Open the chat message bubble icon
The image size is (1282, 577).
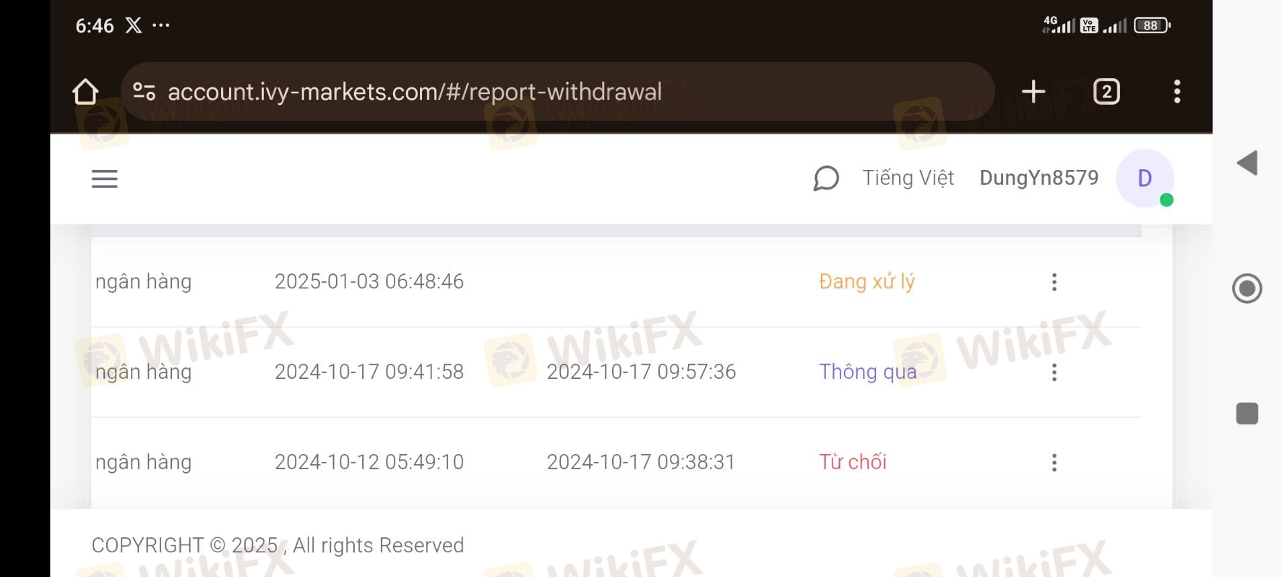826,179
